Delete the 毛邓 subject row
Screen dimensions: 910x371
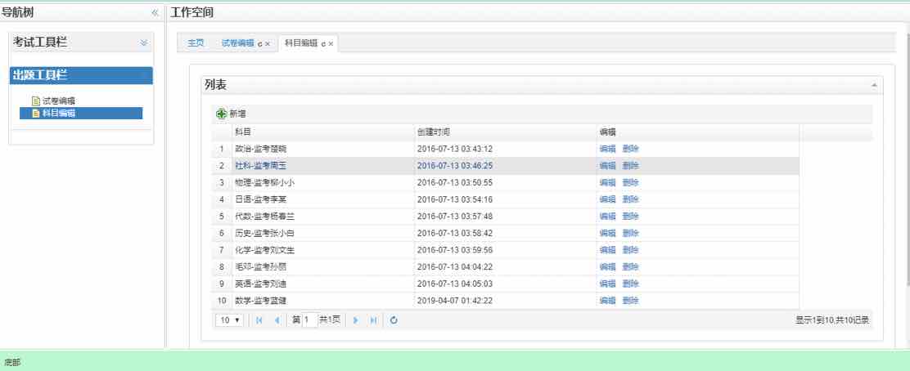630,267
